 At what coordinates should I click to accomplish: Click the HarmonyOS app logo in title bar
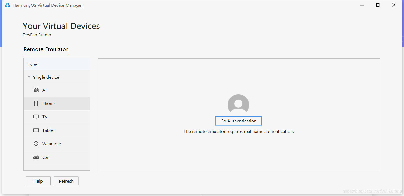pyautogui.click(x=8, y=5)
